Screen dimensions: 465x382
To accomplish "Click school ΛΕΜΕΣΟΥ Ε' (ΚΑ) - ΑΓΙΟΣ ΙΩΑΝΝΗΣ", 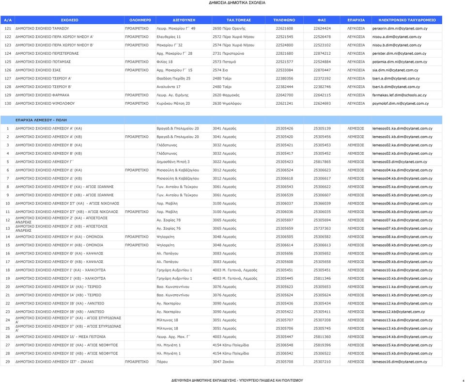I will 64,187.
